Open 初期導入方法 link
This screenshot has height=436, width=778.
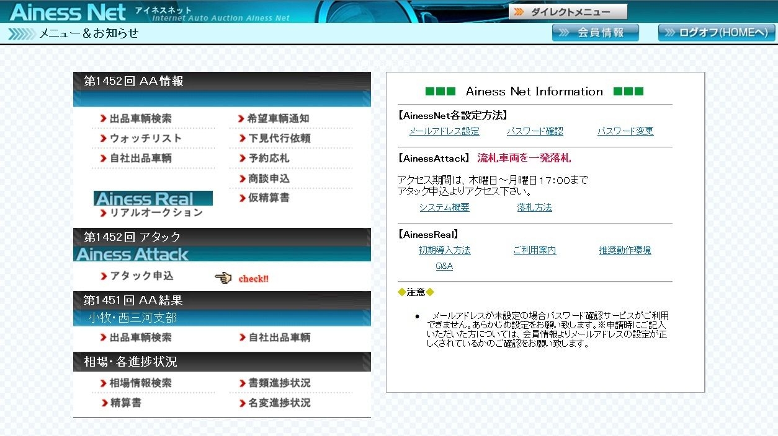(x=444, y=250)
